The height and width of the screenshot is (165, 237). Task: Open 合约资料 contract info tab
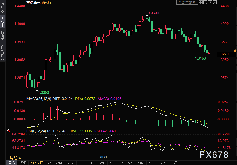click(3, 53)
